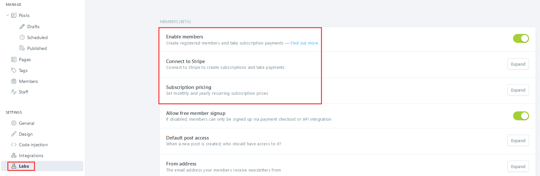Click the General settings gear icon

tap(14, 123)
